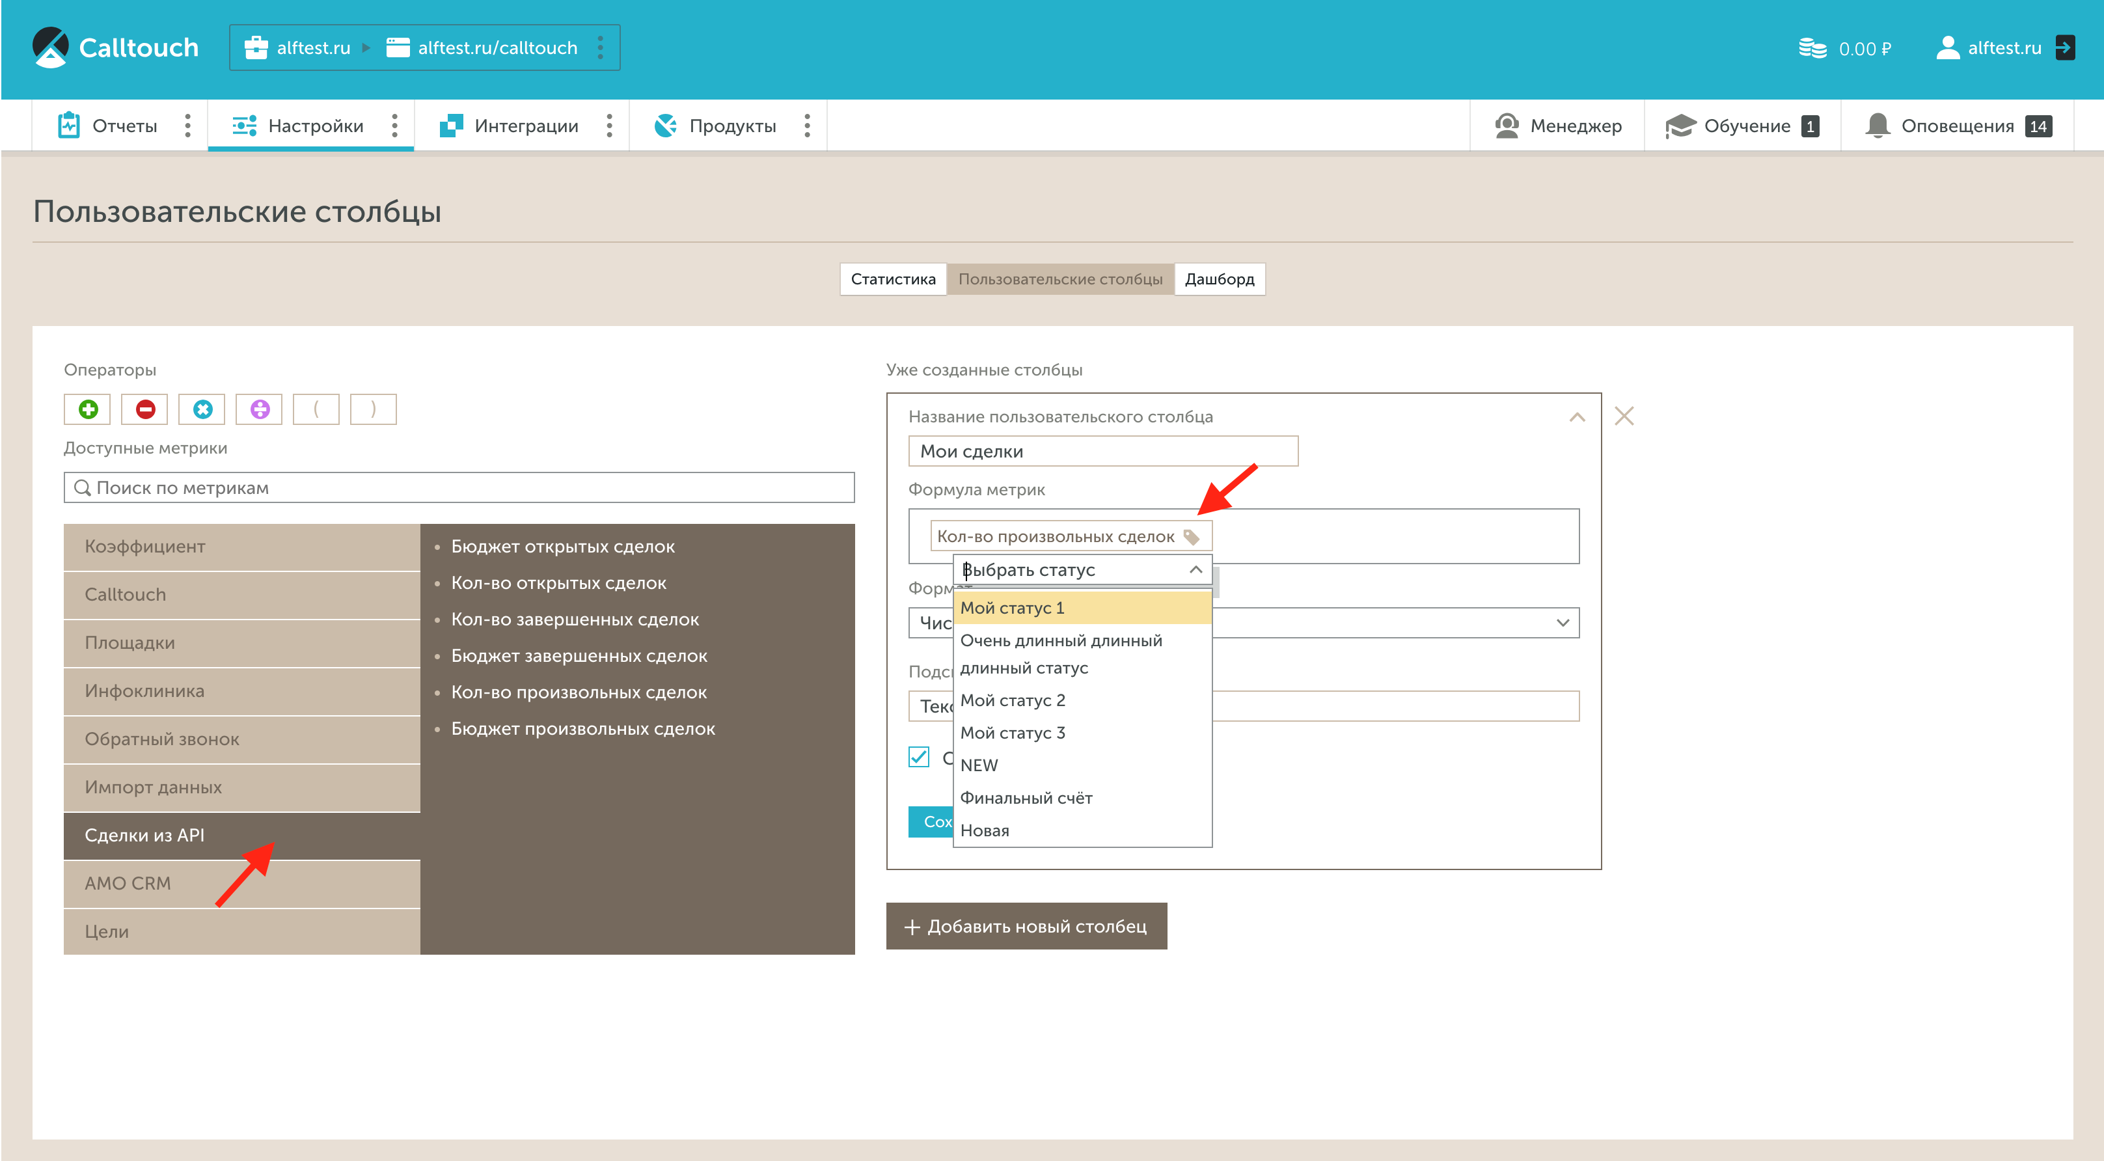Viewport: 2104px width, 1161px height.
Task: Open the three-dot menu next to Интеграции
Action: [609, 126]
